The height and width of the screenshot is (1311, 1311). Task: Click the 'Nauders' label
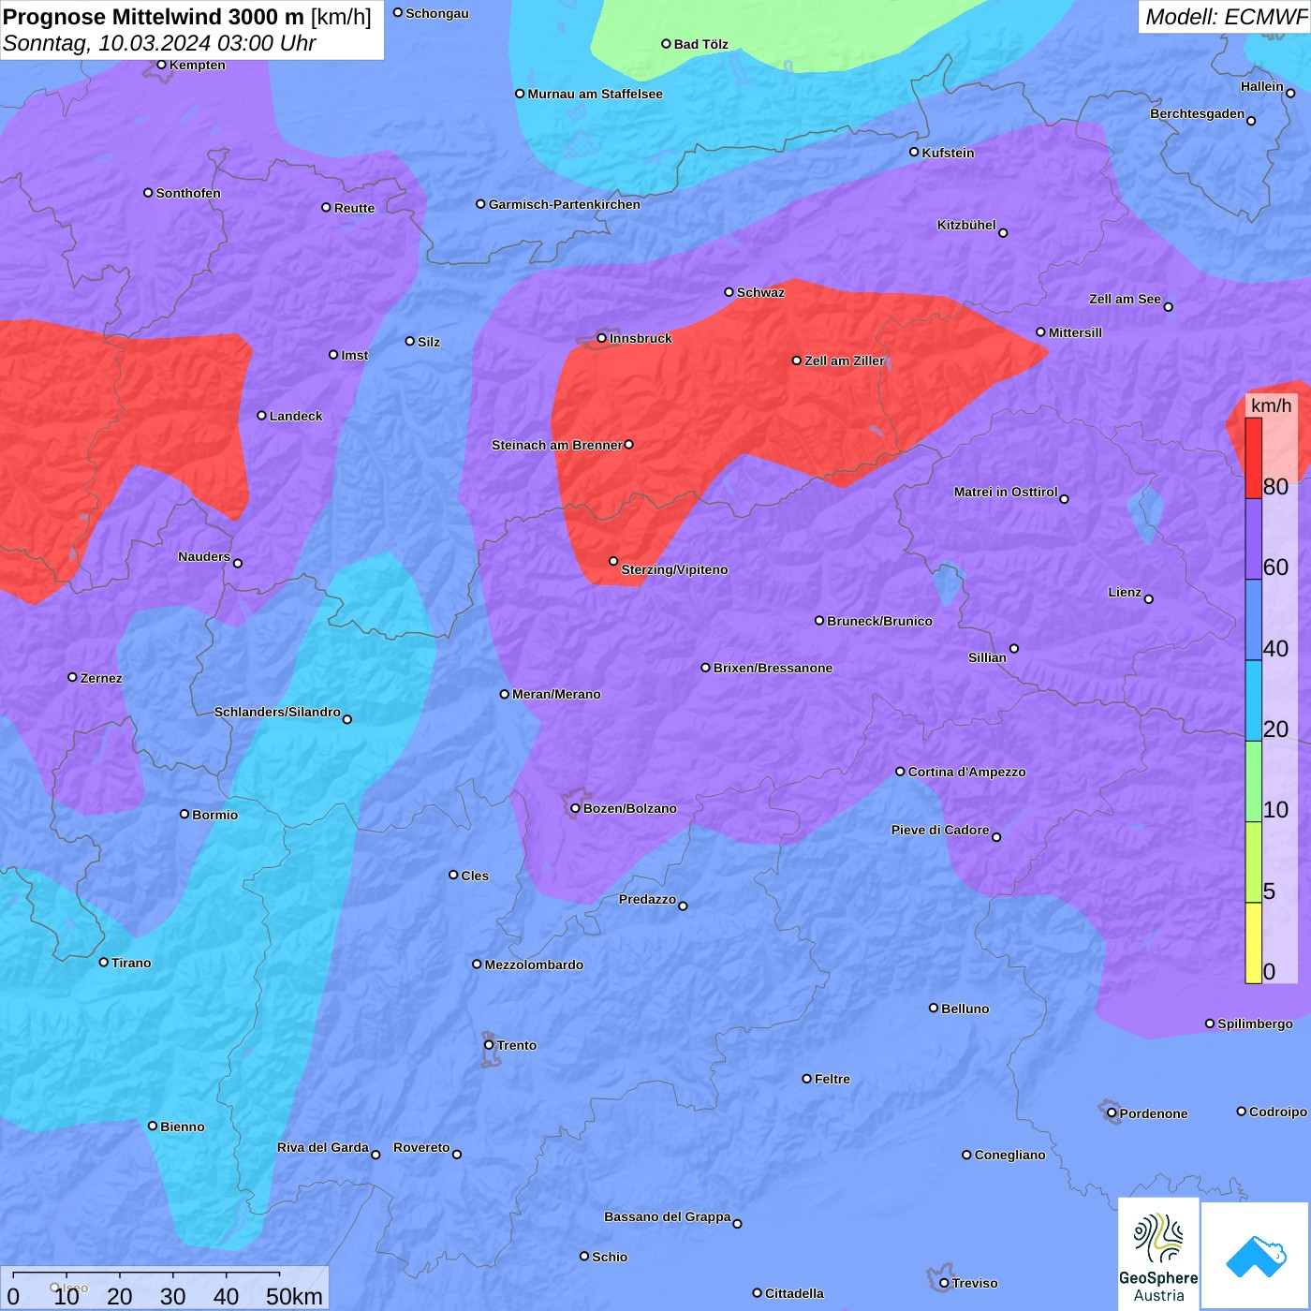pos(204,556)
